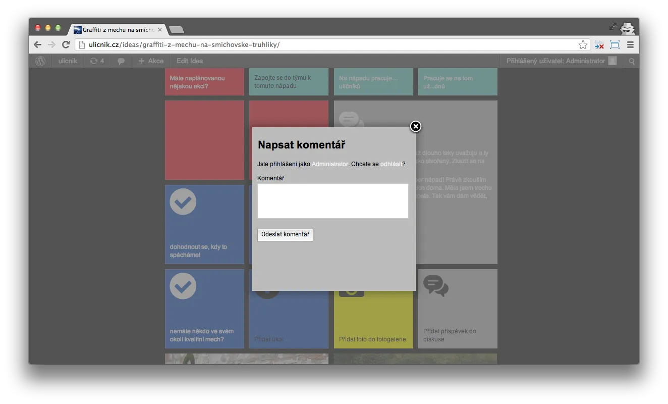
Task: Open comments bubble icon in admin bar
Action: point(121,61)
